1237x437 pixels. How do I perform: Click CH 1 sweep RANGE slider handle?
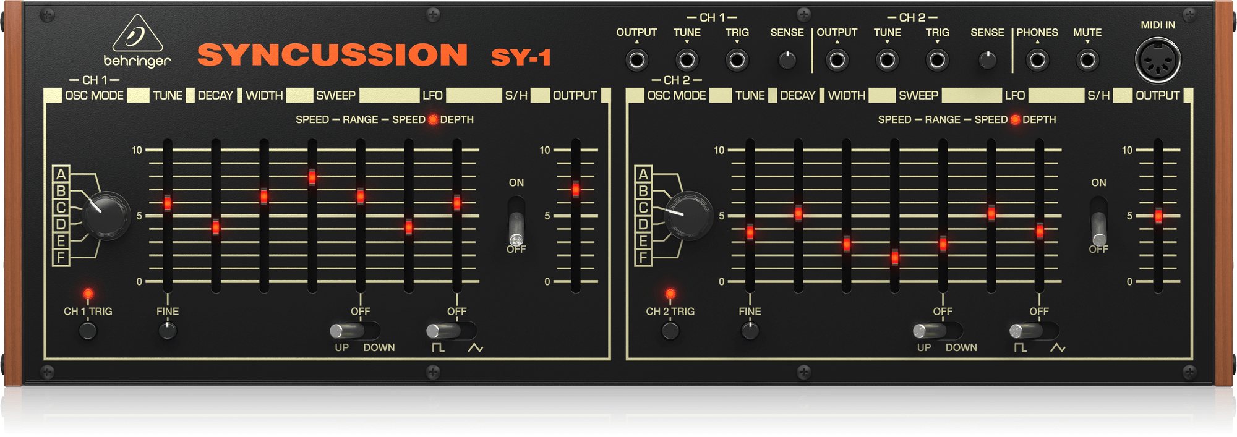click(x=361, y=197)
